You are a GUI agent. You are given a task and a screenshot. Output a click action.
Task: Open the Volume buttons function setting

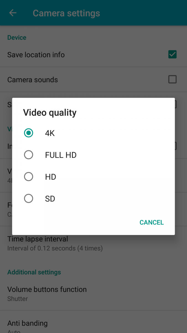[x=93, y=294]
